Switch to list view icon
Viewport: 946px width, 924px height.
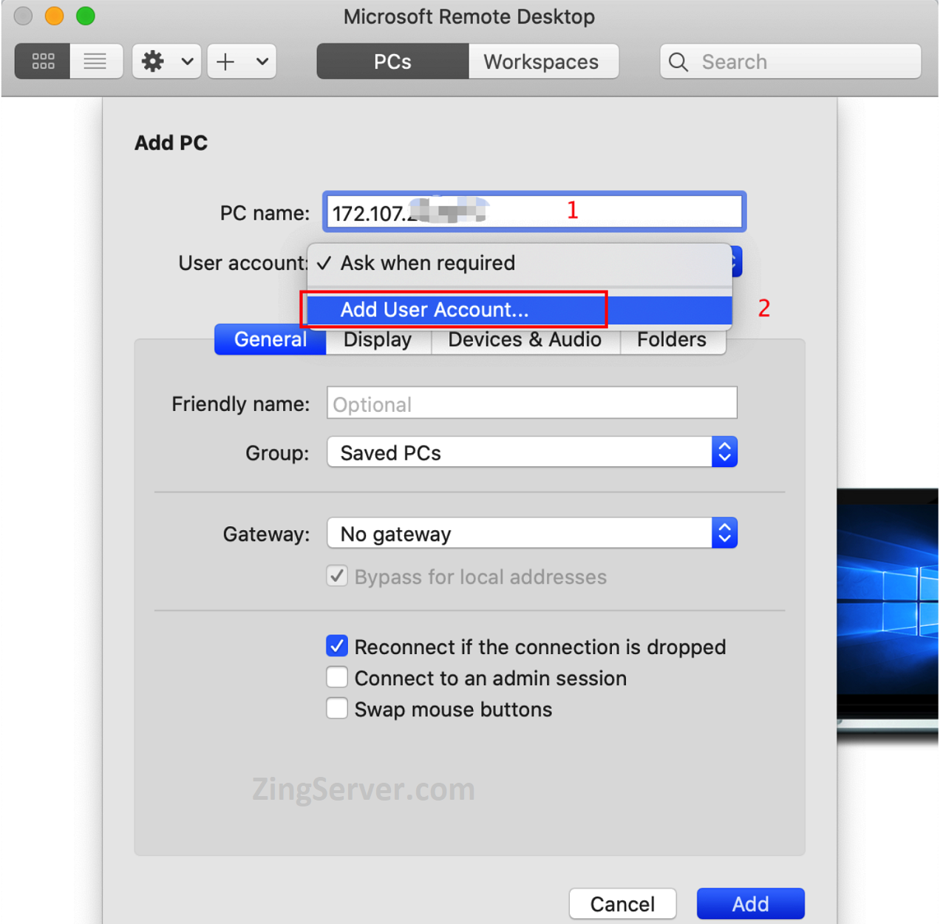click(95, 61)
